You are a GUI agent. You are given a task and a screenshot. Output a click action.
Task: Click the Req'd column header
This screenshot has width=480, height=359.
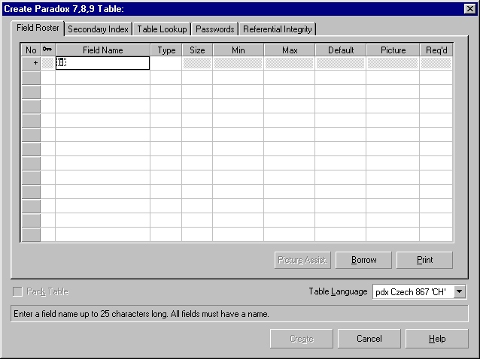coord(436,50)
